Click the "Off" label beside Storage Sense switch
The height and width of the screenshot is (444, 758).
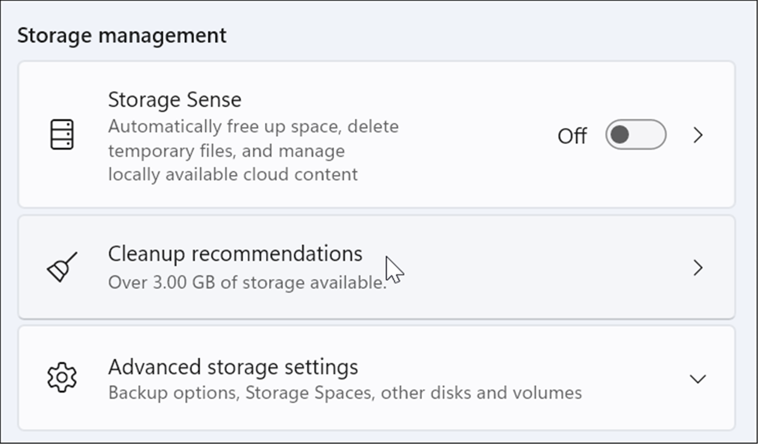tap(572, 136)
